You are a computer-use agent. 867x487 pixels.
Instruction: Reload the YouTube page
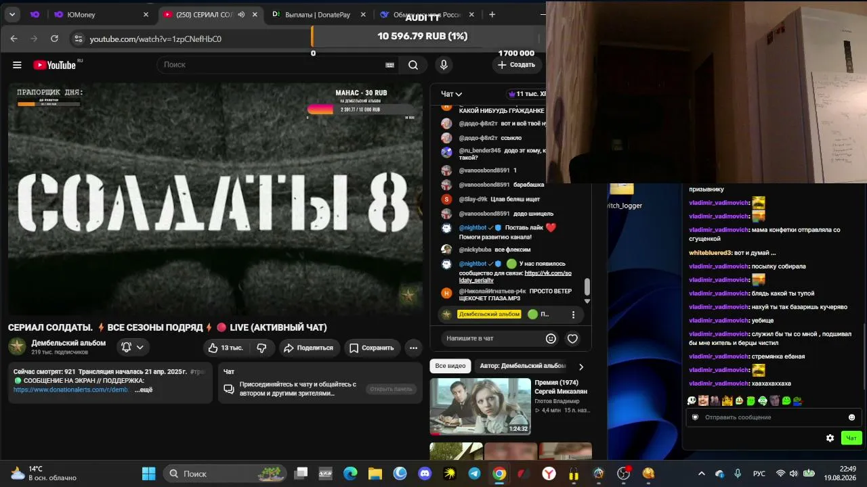tap(54, 39)
